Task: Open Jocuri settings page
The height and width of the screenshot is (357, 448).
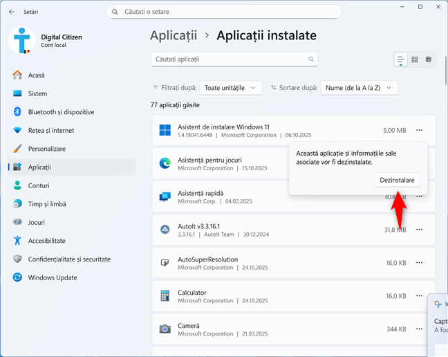Action: pos(72,222)
